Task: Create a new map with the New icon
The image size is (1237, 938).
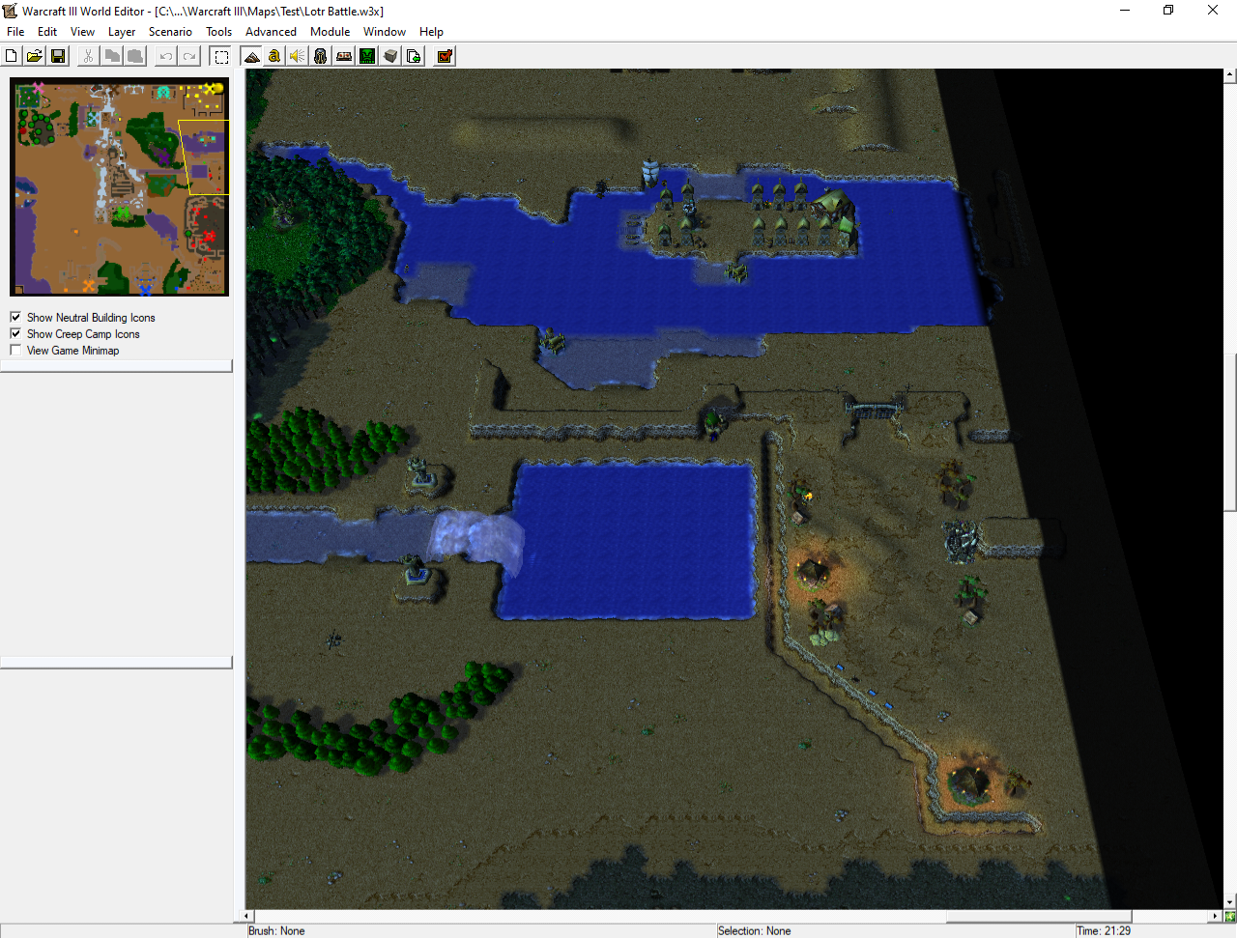Action: (12, 56)
